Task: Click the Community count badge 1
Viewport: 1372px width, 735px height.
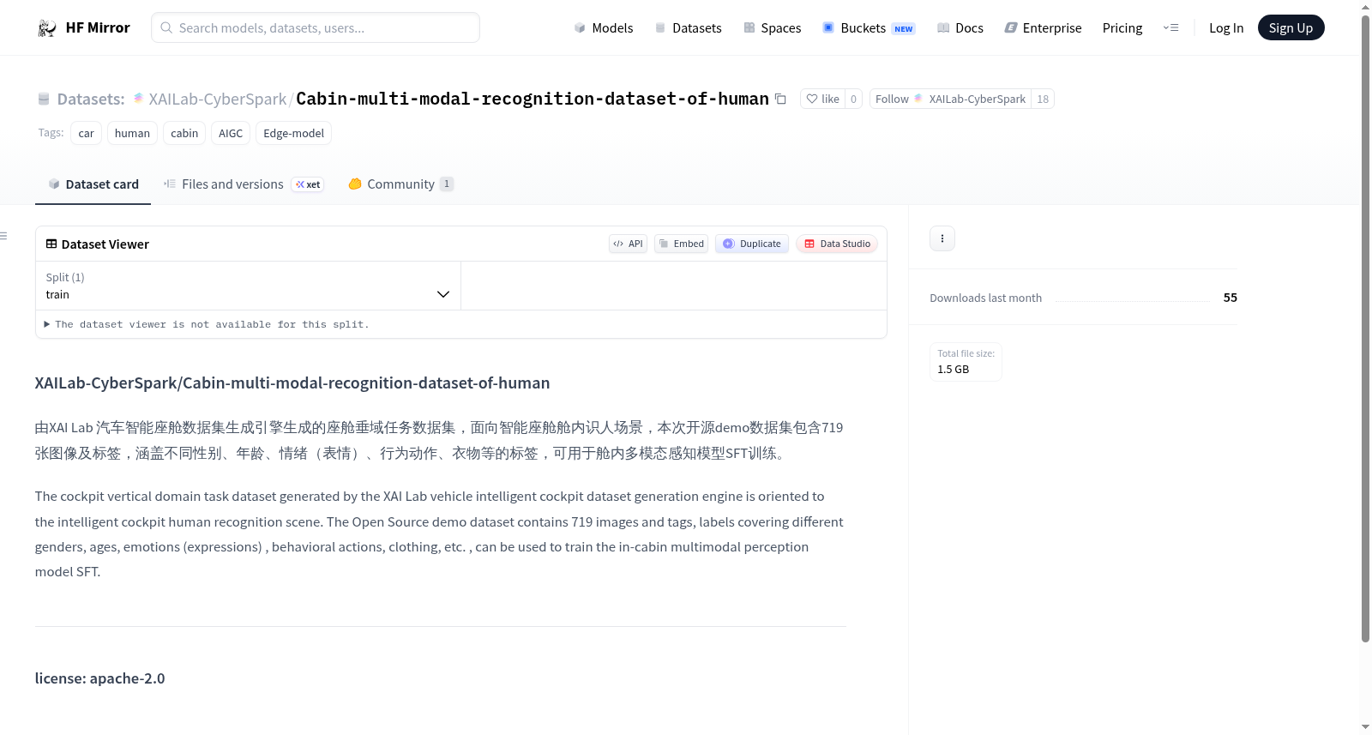Action: 446,184
